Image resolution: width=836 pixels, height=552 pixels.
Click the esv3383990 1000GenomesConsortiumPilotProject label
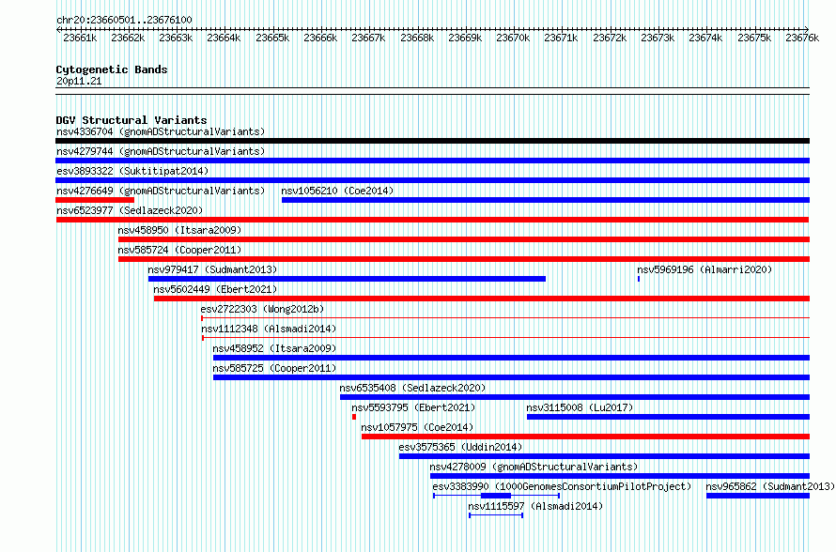coord(562,486)
